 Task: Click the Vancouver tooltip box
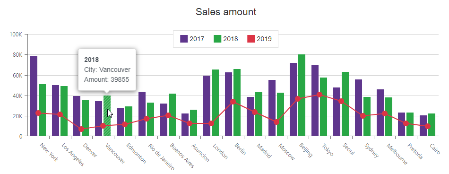(x=107, y=70)
